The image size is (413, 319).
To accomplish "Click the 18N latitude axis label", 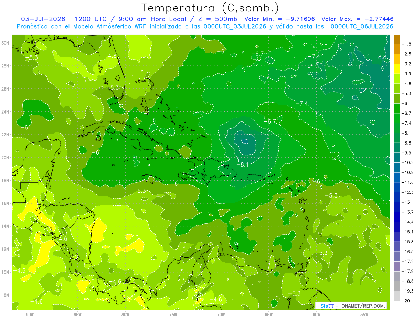I will click(6, 180).
